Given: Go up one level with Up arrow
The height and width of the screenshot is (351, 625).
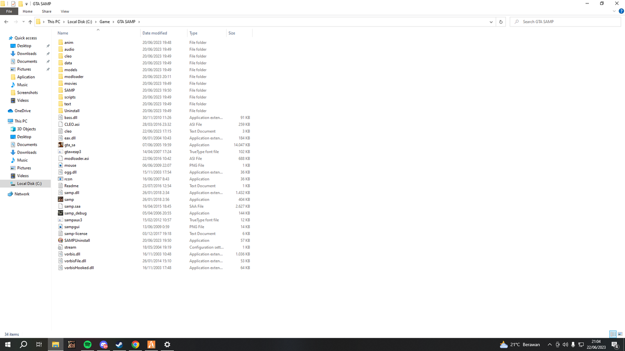Looking at the screenshot, I should (x=30, y=22).
